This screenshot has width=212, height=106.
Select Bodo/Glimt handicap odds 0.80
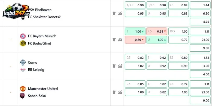coord(135,40)
